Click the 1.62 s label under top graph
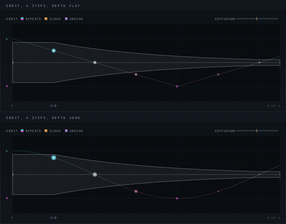Screen dimensions: 286x224 point(273,105)
